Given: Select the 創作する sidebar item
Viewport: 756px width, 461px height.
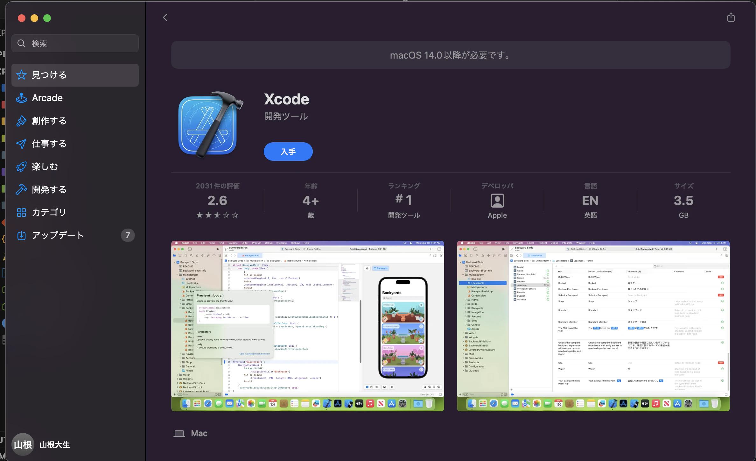Looking at the screenshot, I should pyautogui.click(x=75, y=121).
